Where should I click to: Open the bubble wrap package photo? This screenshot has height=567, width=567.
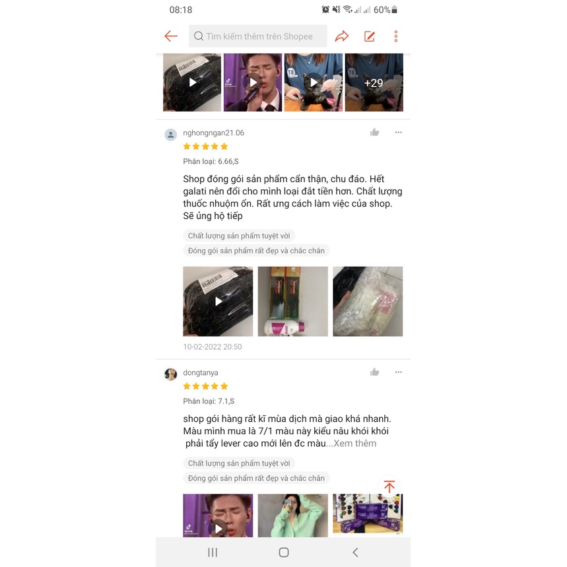pos(368,301)
